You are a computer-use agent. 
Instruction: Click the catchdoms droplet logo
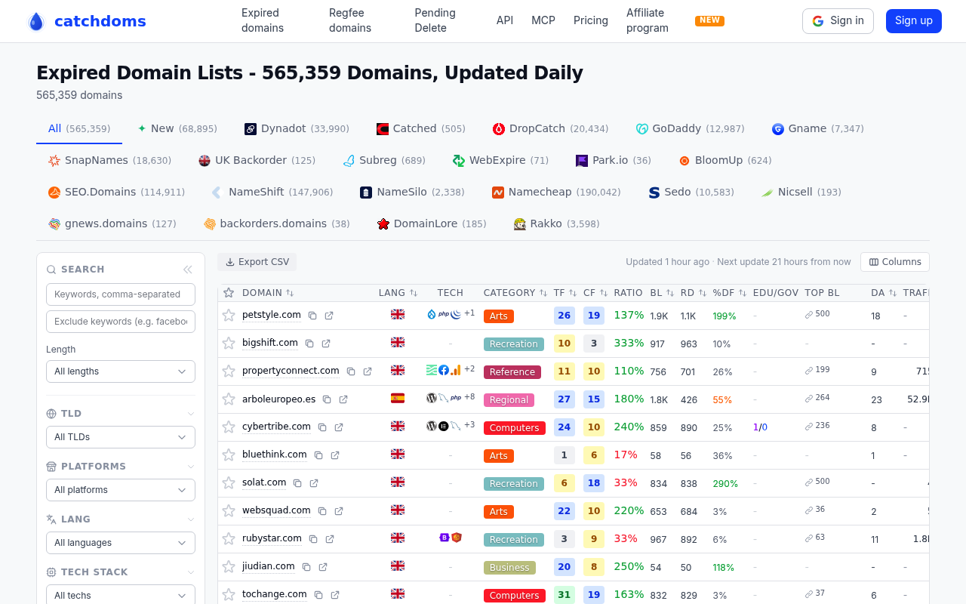point(35,21)
